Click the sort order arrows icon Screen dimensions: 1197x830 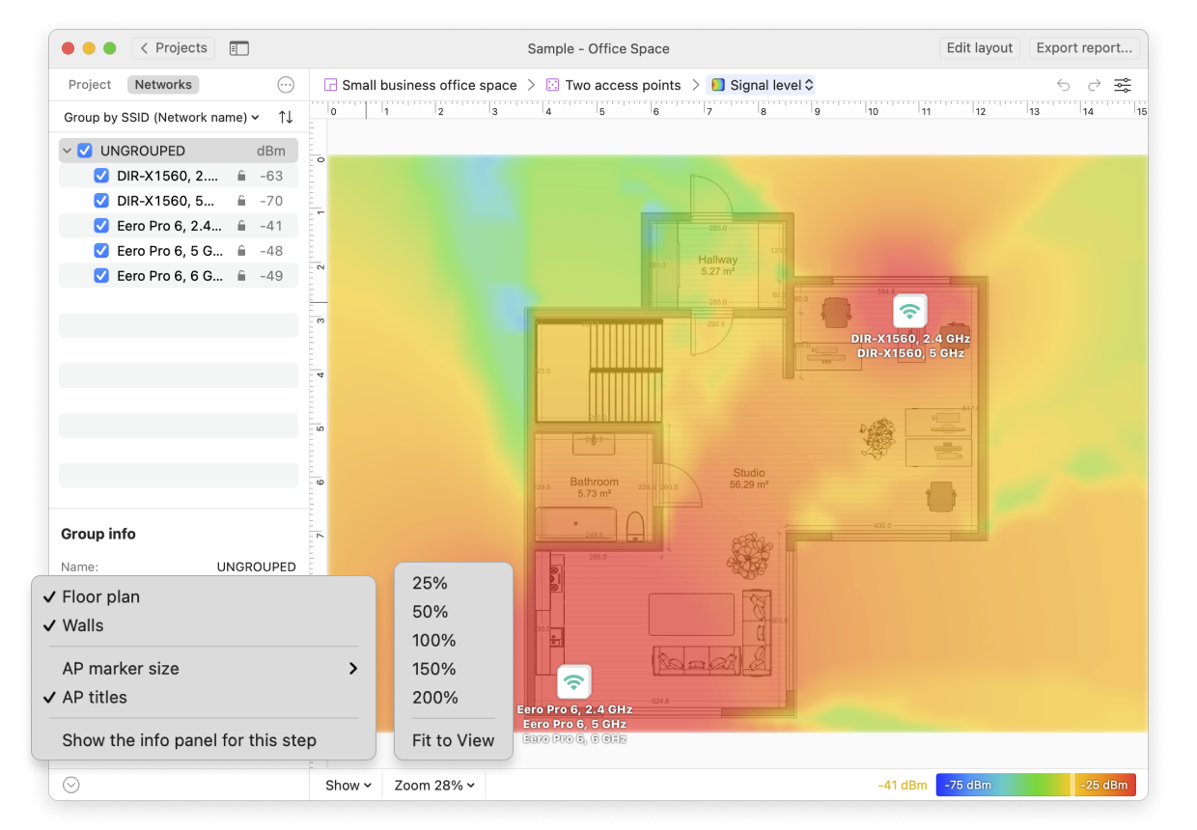pyautogui.click(x=286, y=117)
